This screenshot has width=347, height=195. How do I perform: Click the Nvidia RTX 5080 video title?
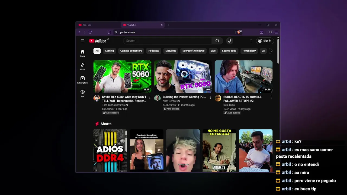(124, 99)
